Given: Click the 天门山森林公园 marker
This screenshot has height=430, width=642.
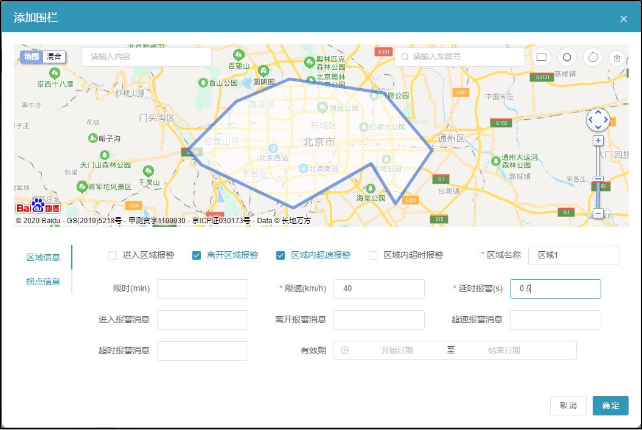Looking at the screenshot, I should point(105,155).
